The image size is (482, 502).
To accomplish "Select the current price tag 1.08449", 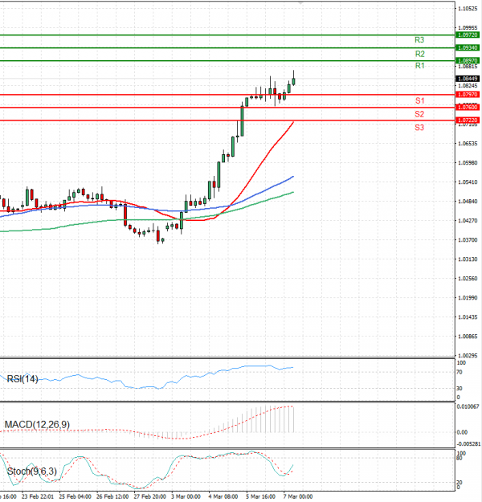I will tap(468, 79).
